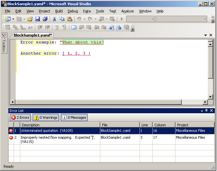Open the Analyze menu
The image size is (217, 171).
[127, 11]
